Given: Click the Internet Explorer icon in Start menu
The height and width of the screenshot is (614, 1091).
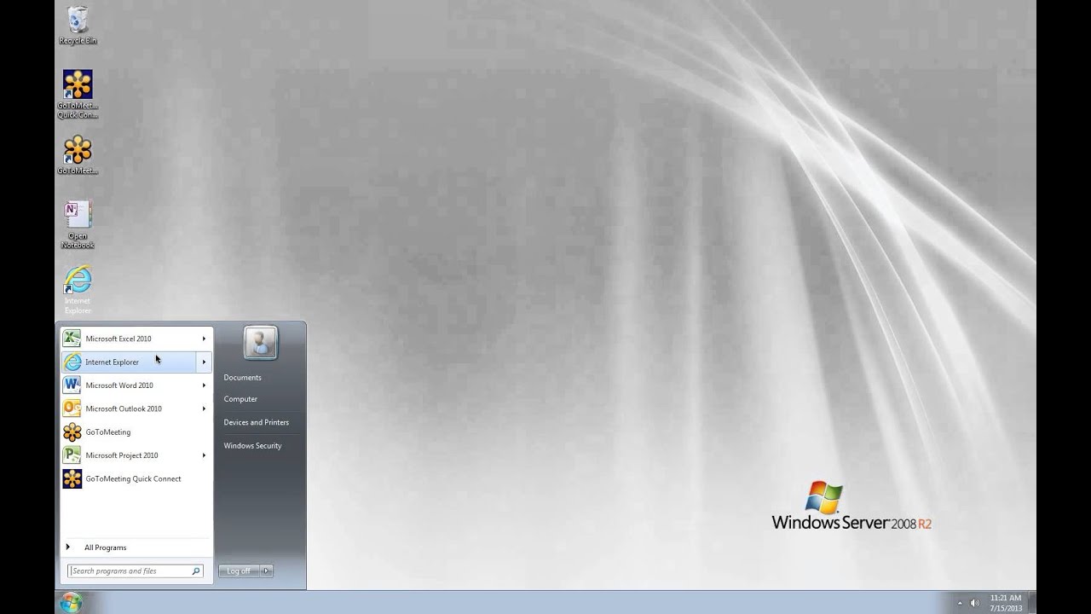Looking at the screenshot, I should (x=72, y=362).
